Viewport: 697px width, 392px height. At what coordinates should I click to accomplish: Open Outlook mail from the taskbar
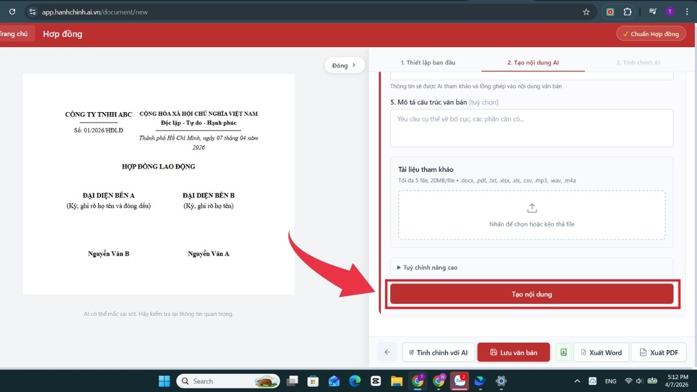334,381
